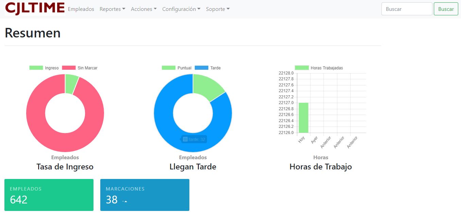Open the Soporte dropdown

coord(218,9)
